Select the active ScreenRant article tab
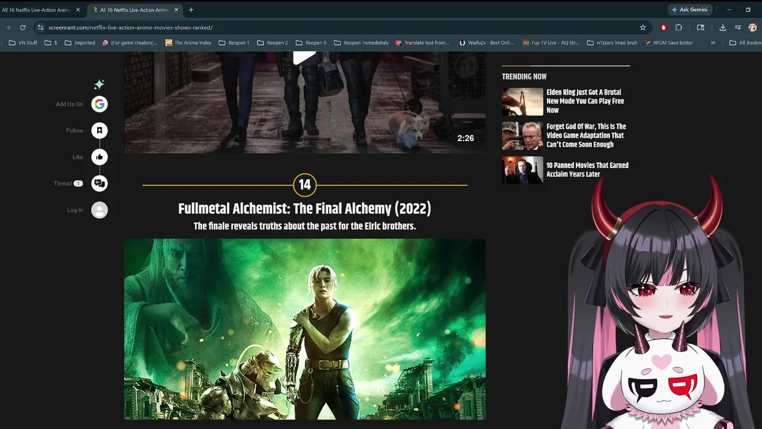Image resolution: width=762 pixels, height=429 pixels. pyautogui.click(x=136, y=10)
